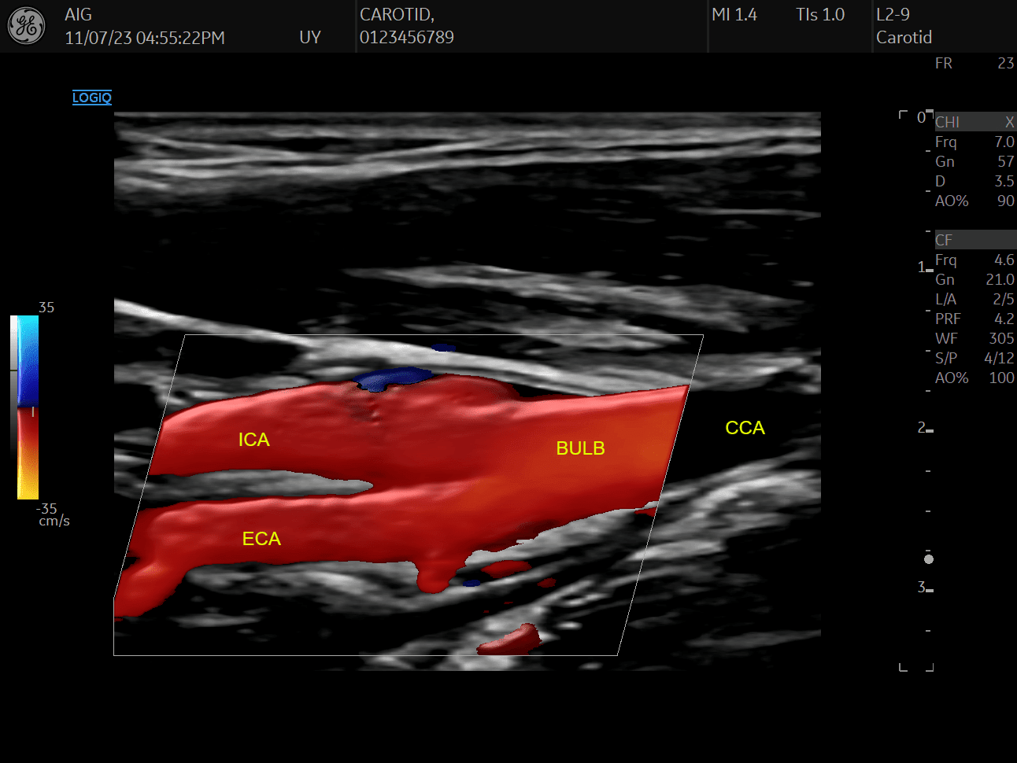Viewport: 1017px width, 763px height.
Task: Click the MI 1.4 indicator
Action: (734, 14)
